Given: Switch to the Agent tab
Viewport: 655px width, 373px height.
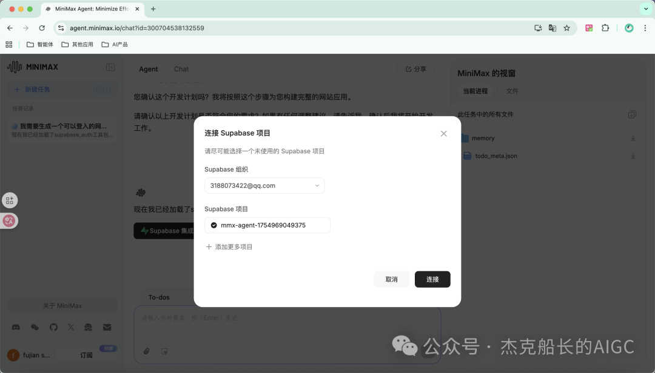Looking at the screenshot, I should coord(149,69).
